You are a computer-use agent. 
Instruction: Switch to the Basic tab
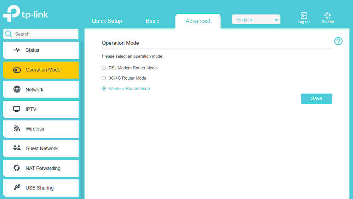tap(152, 21)
